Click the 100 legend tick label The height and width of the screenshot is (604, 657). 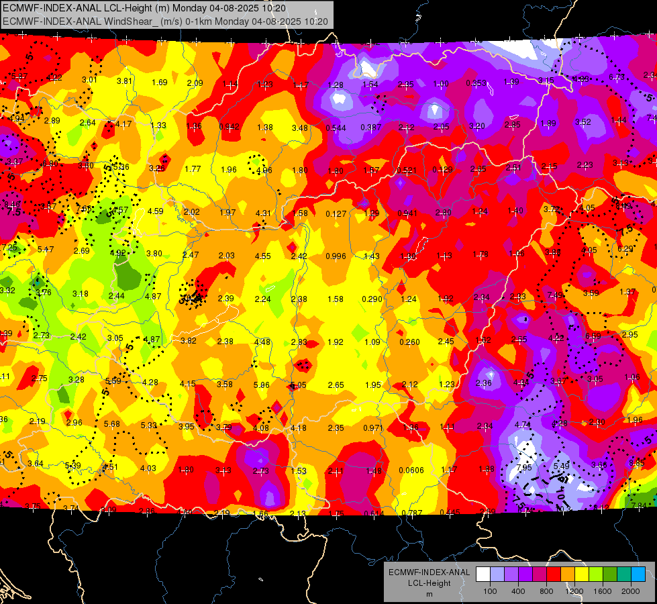click(x=490, y=591)
